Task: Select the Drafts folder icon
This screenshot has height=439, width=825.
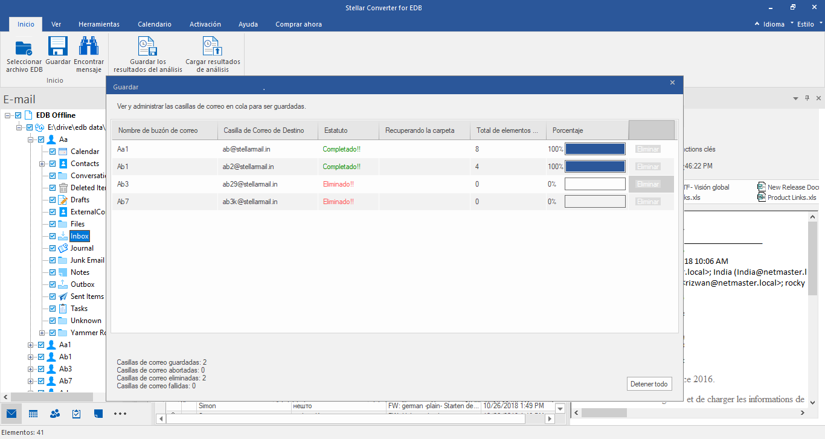Action: pyautogui.click(x=63, y=200)
